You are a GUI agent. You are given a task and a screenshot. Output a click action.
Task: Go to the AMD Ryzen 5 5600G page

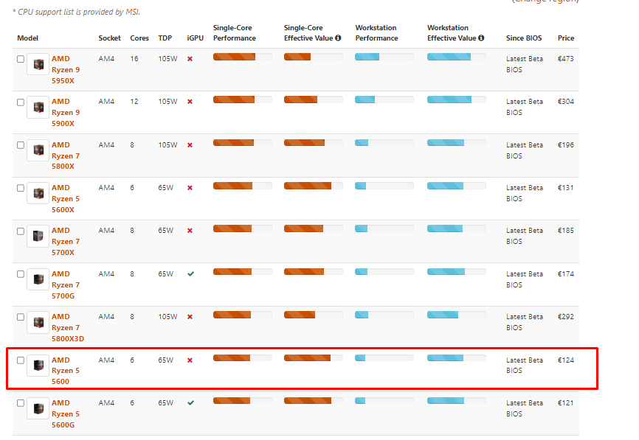66,414
